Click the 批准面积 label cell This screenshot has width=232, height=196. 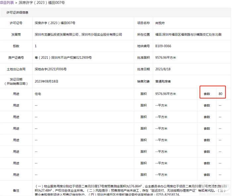(x=144, y=58)
